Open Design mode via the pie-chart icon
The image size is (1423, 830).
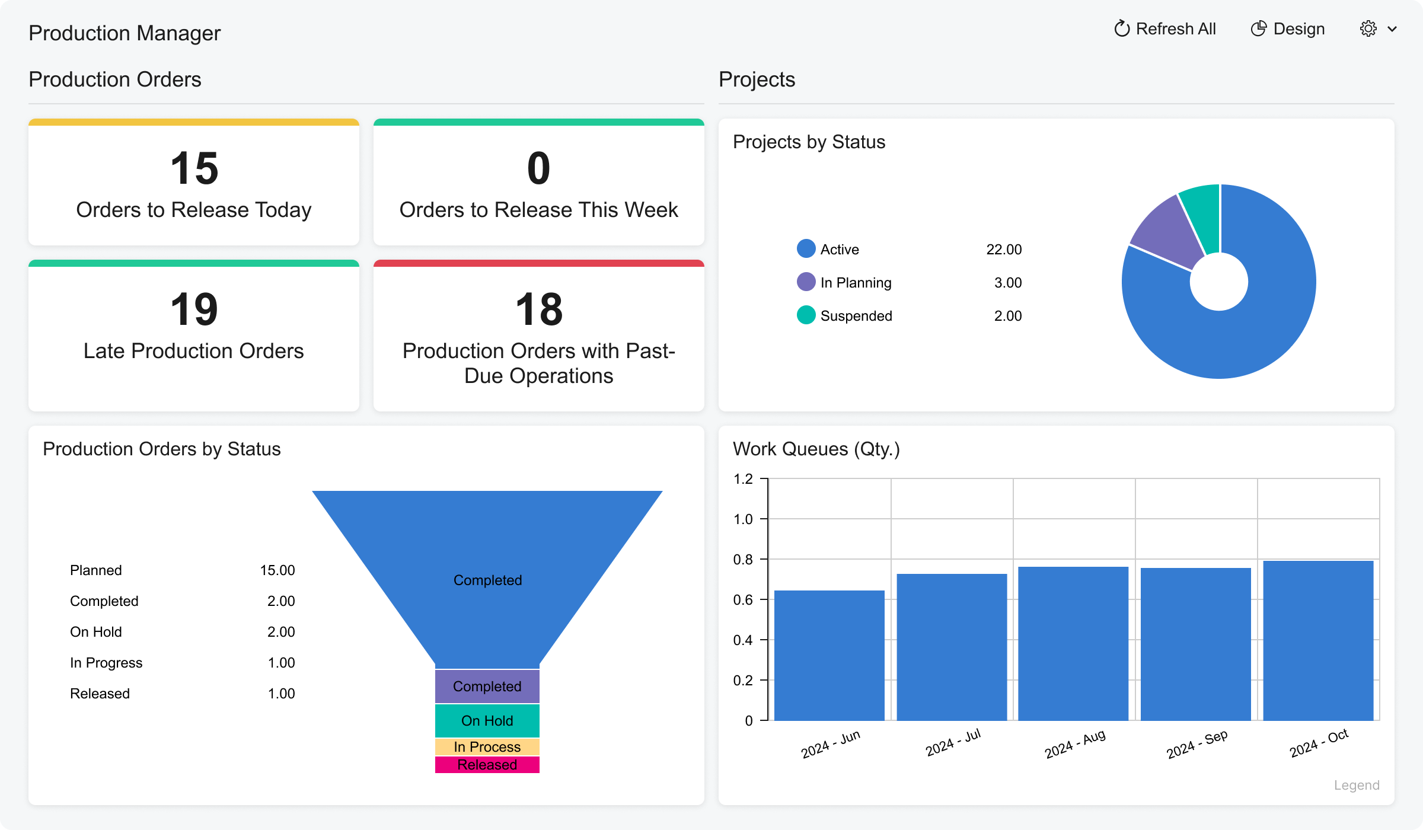pyautogui.click(x=1259, y=28)
